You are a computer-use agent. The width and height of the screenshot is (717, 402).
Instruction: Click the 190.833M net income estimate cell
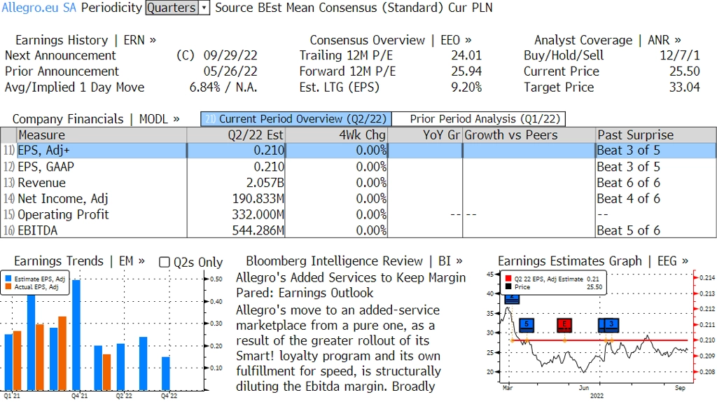258,198
